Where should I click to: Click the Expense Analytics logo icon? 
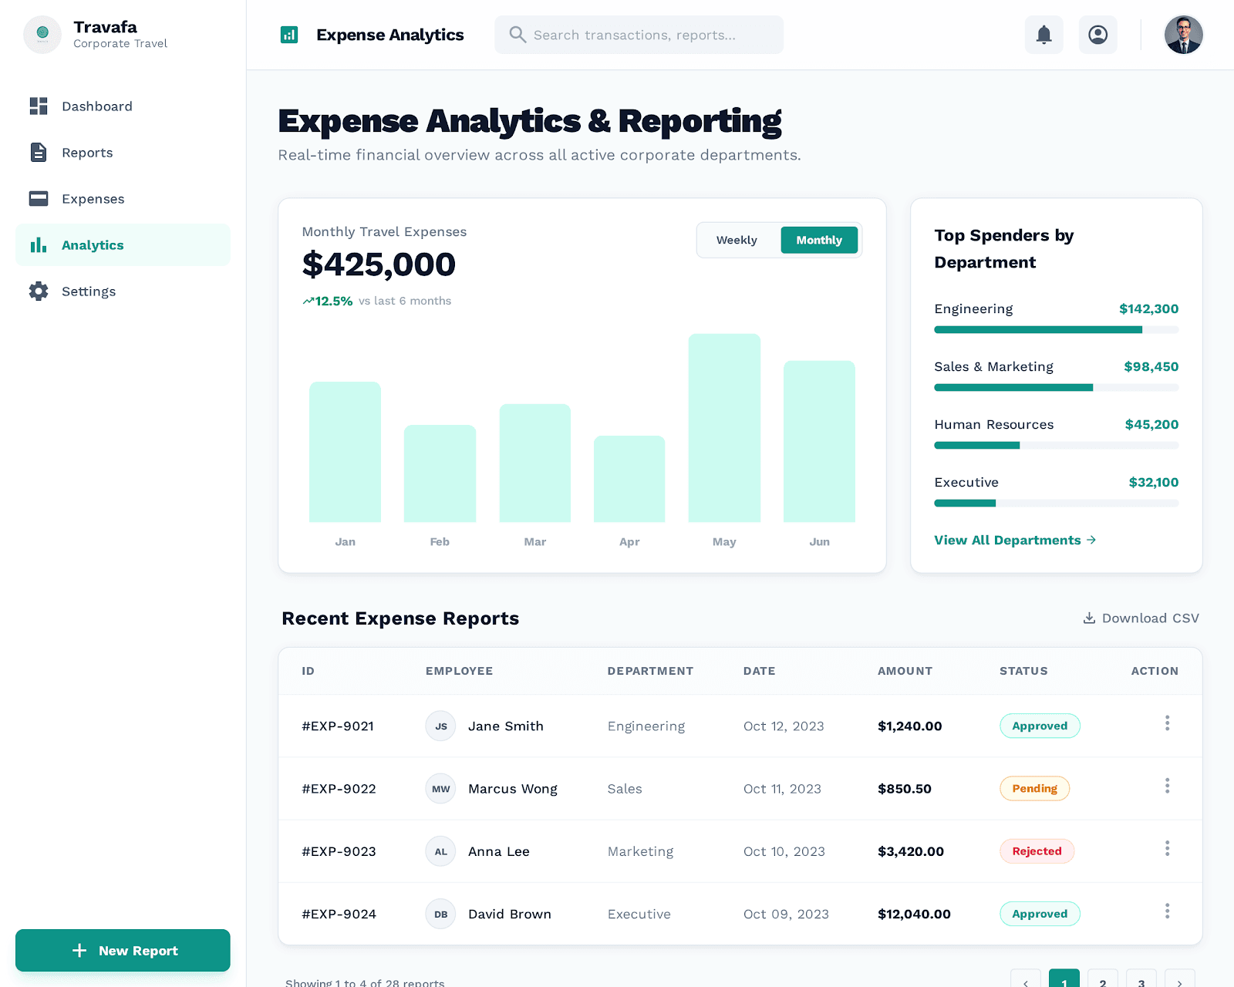[x=289, y=35]
